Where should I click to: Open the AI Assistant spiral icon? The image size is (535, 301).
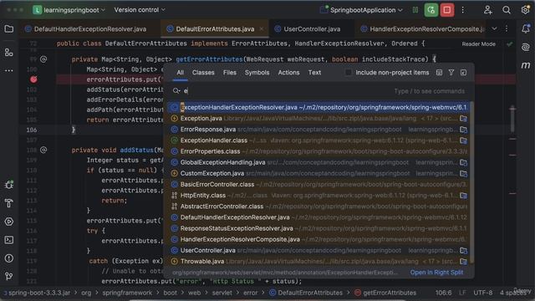coord(526,47)
